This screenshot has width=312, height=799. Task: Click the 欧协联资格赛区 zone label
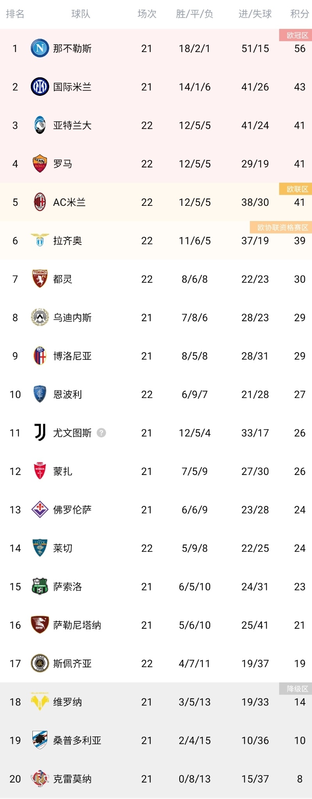[282, 227]
